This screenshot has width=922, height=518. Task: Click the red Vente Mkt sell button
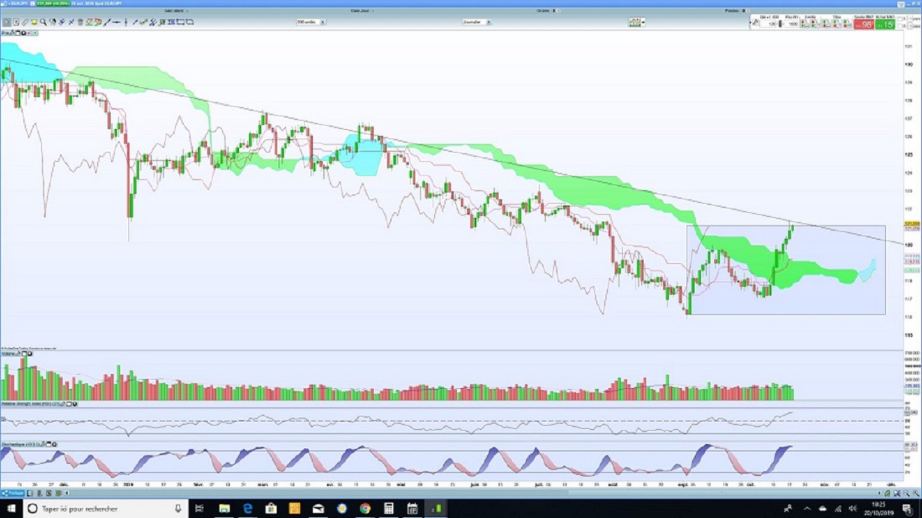[864, 24]
